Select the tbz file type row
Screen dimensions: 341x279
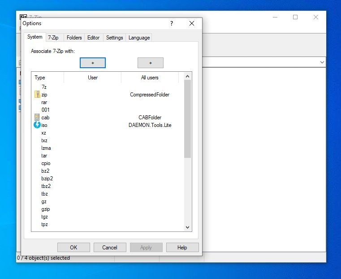[108, 194]
